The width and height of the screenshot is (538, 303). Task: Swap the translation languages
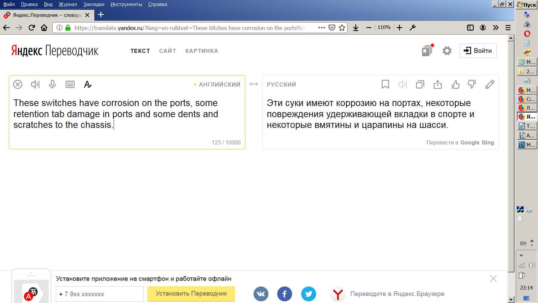(254, 84)
